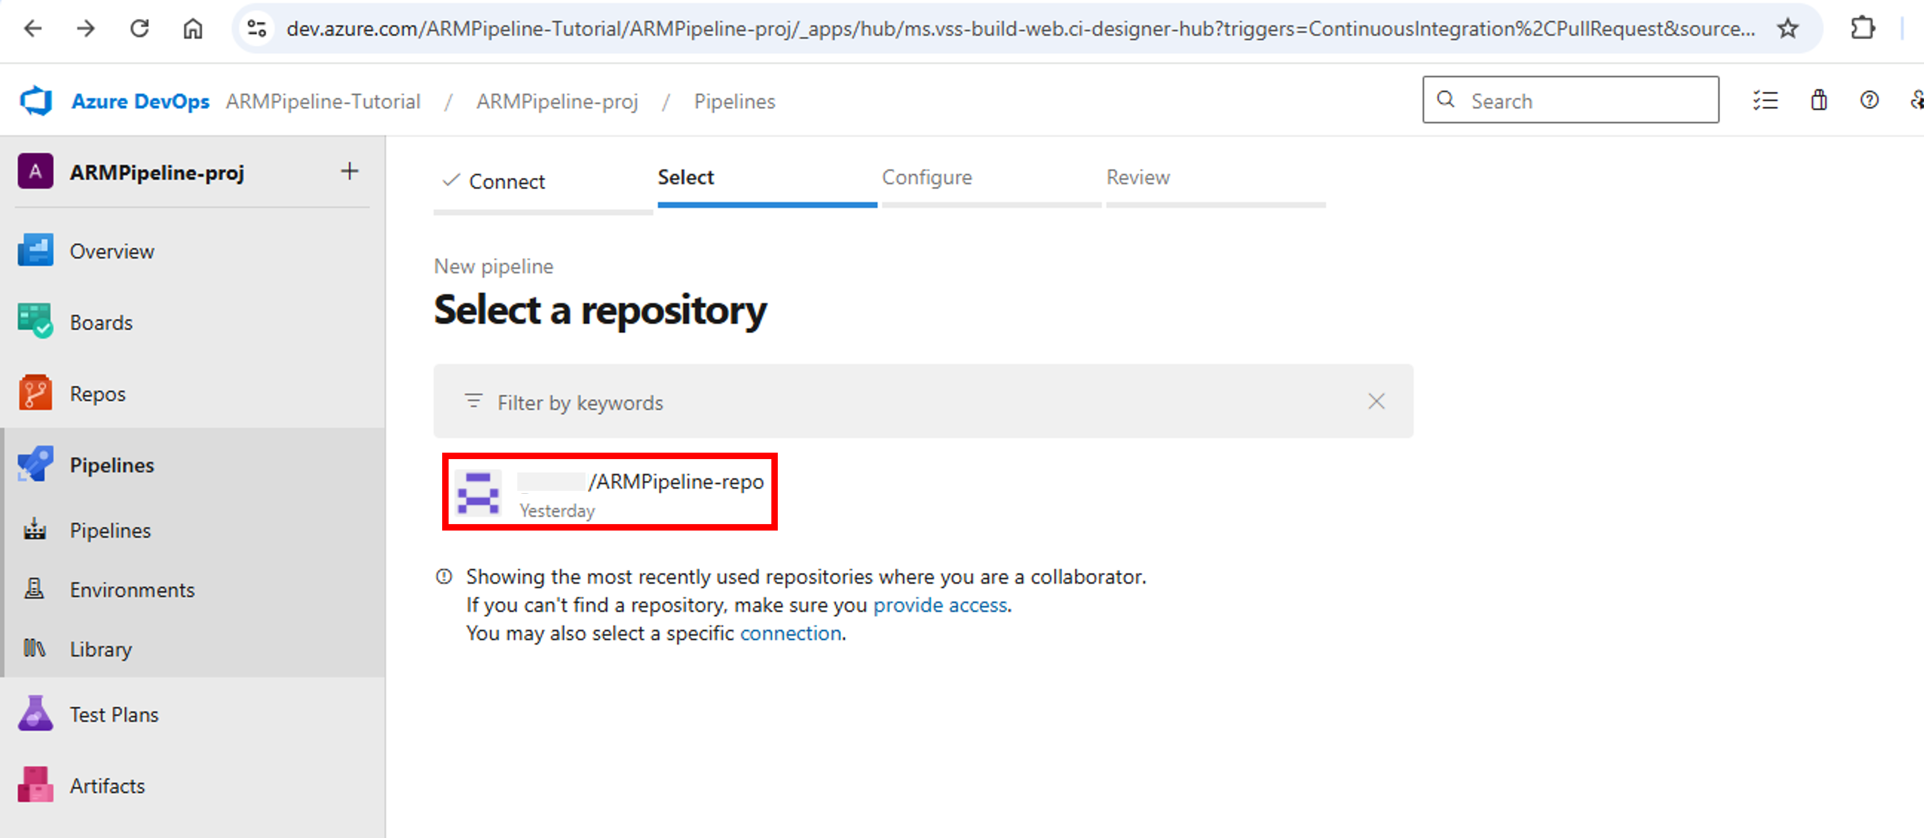Open the help question mark icon
The height and width of the screenshot is (838, 1924).
click(1868, 100)
